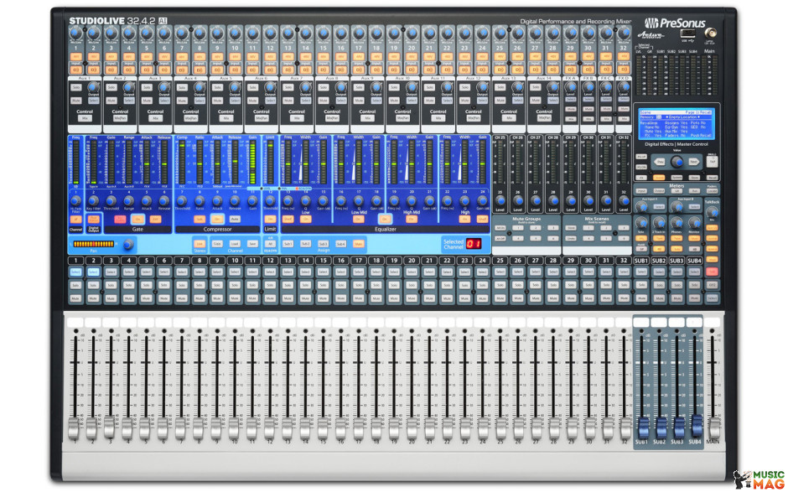788x492 pixels.
Task: Click the Aux 1 Output knob
Action: coord(94,87)
